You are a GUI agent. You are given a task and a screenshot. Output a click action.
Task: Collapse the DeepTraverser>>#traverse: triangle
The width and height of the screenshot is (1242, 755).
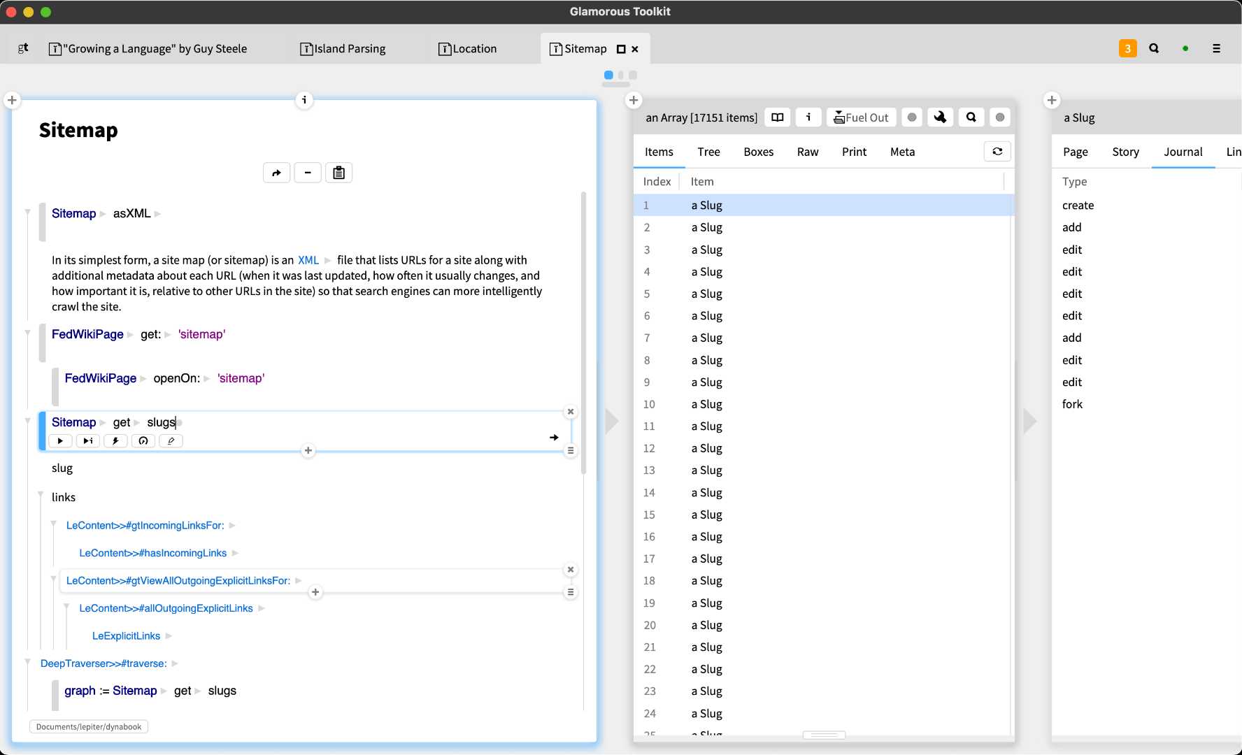click(x=28, y=661)
